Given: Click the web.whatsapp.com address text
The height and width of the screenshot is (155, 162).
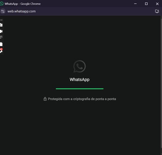Looking at the screenshot, I should [x=21, y=11].
